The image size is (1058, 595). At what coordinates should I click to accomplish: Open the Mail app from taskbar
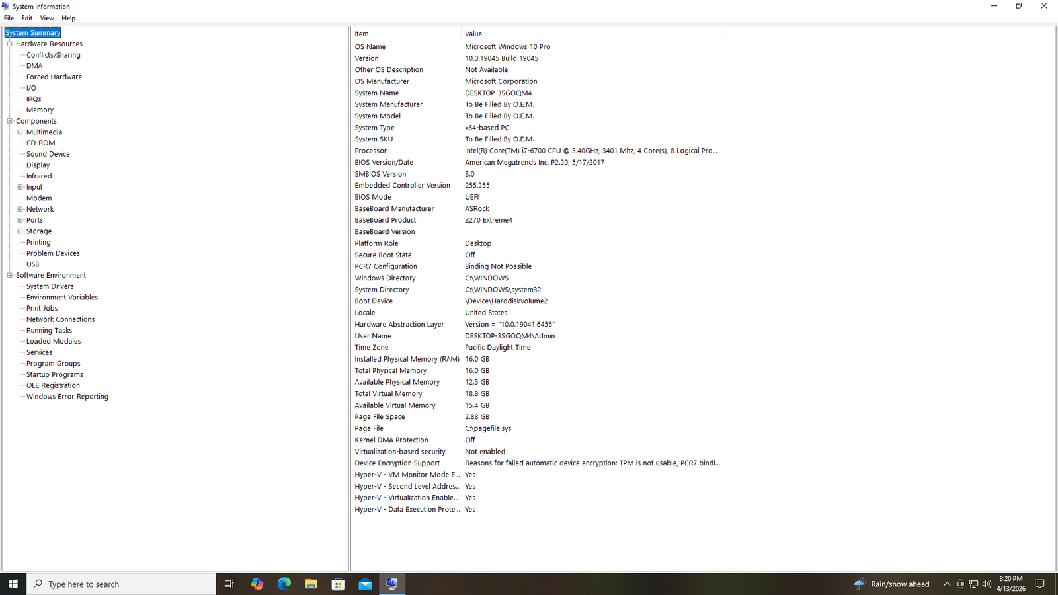coord(365,584)
